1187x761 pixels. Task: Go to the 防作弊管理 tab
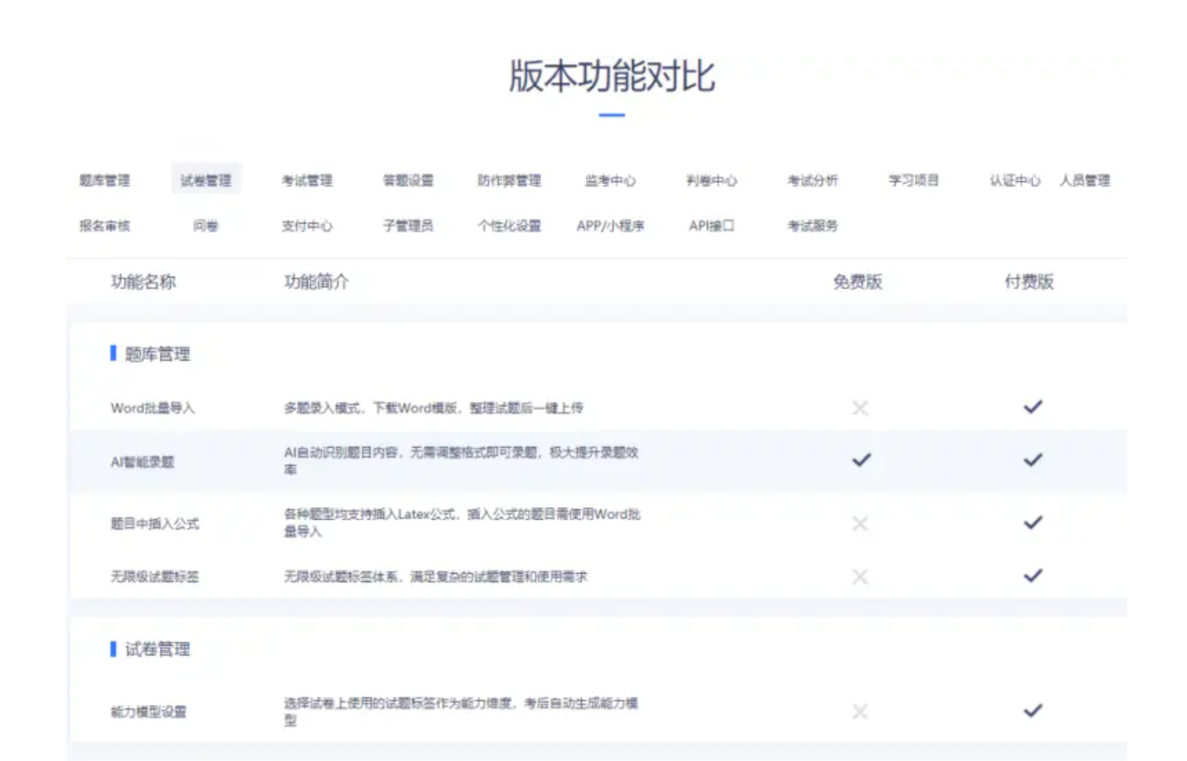509,181
